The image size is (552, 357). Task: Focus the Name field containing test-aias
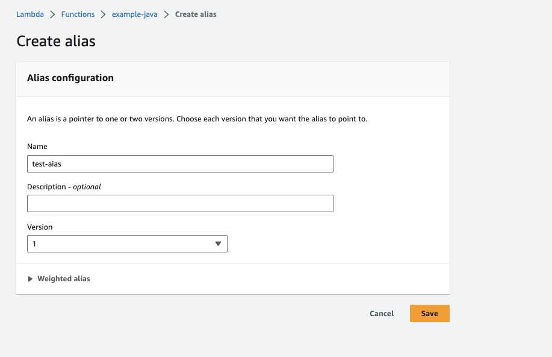tap(180, 163)
